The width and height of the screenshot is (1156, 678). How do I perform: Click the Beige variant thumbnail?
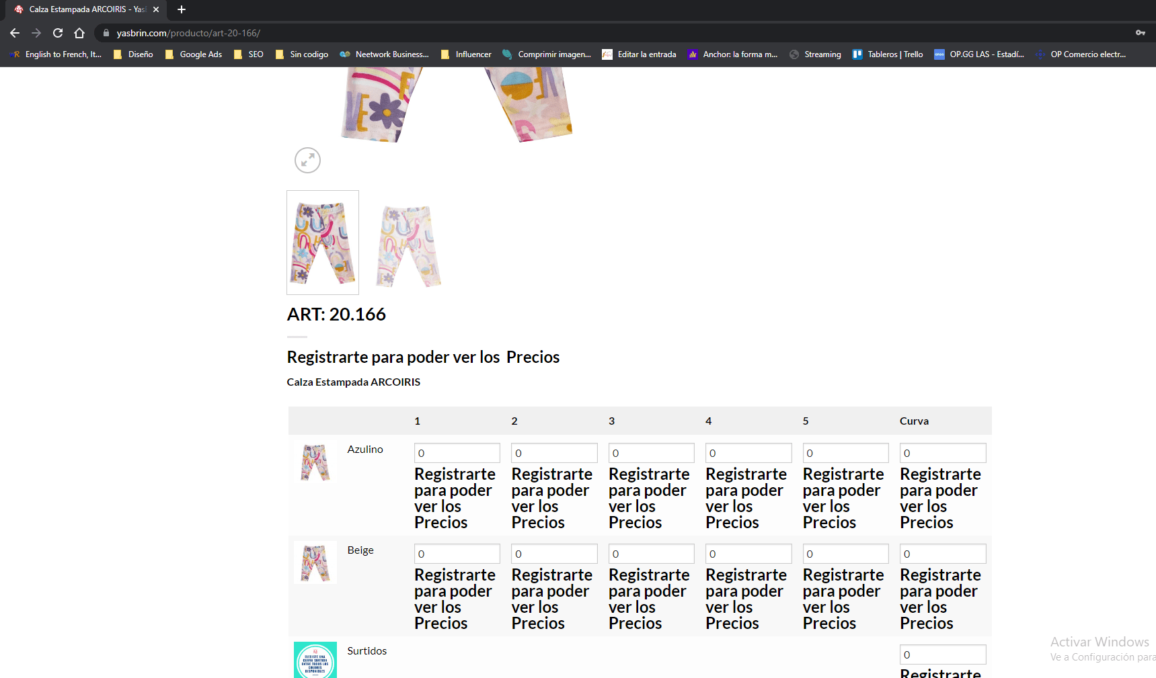click(x=315, y=562)
